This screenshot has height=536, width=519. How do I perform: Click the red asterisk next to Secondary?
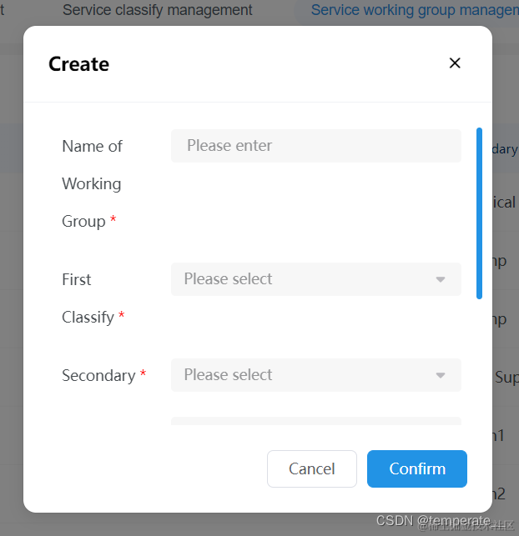point(143,375)
